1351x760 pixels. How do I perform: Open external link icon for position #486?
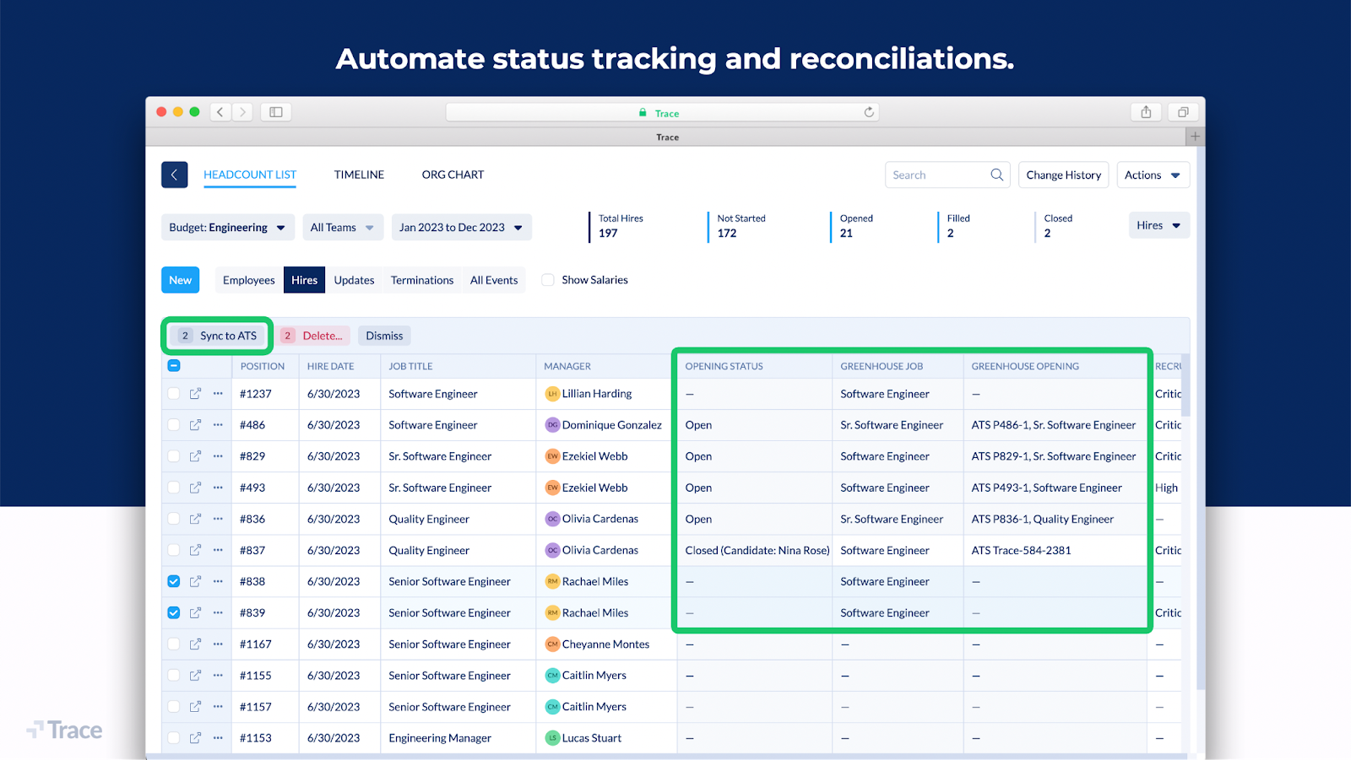195,425
